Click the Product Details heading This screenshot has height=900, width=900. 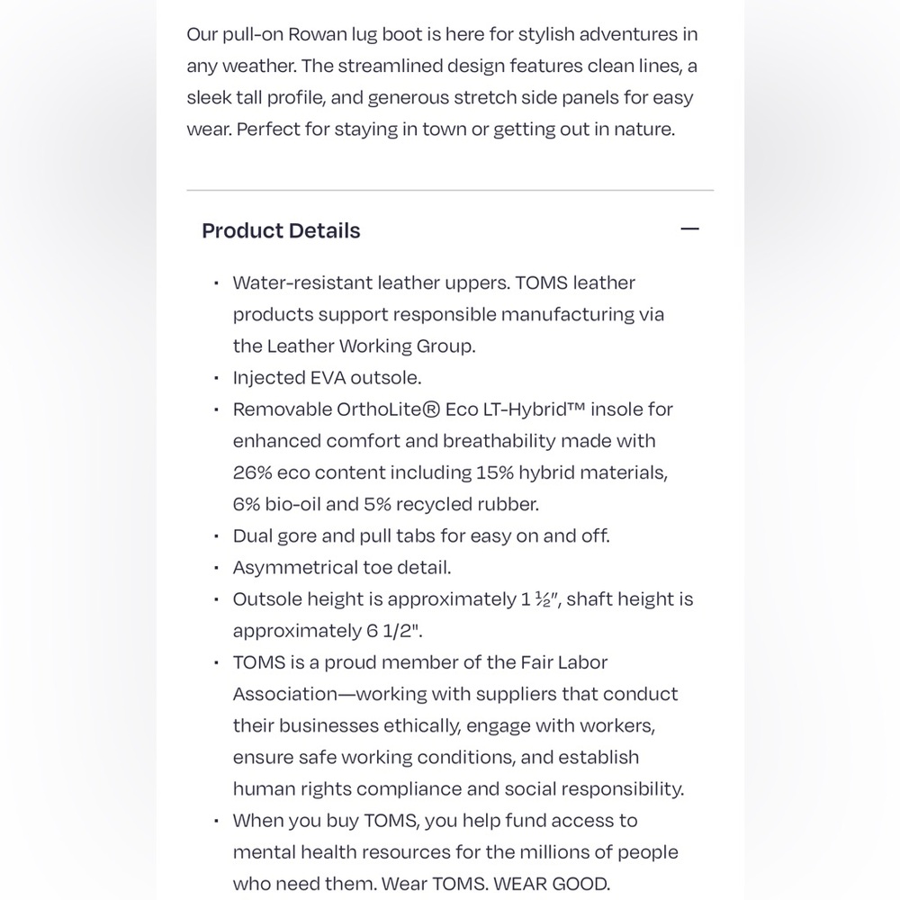(x=281, y=230)
